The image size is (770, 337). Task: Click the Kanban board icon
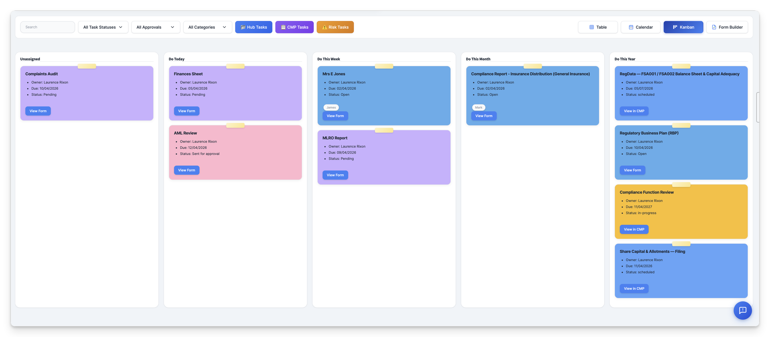pyautogui.click(x=675, y=27)
